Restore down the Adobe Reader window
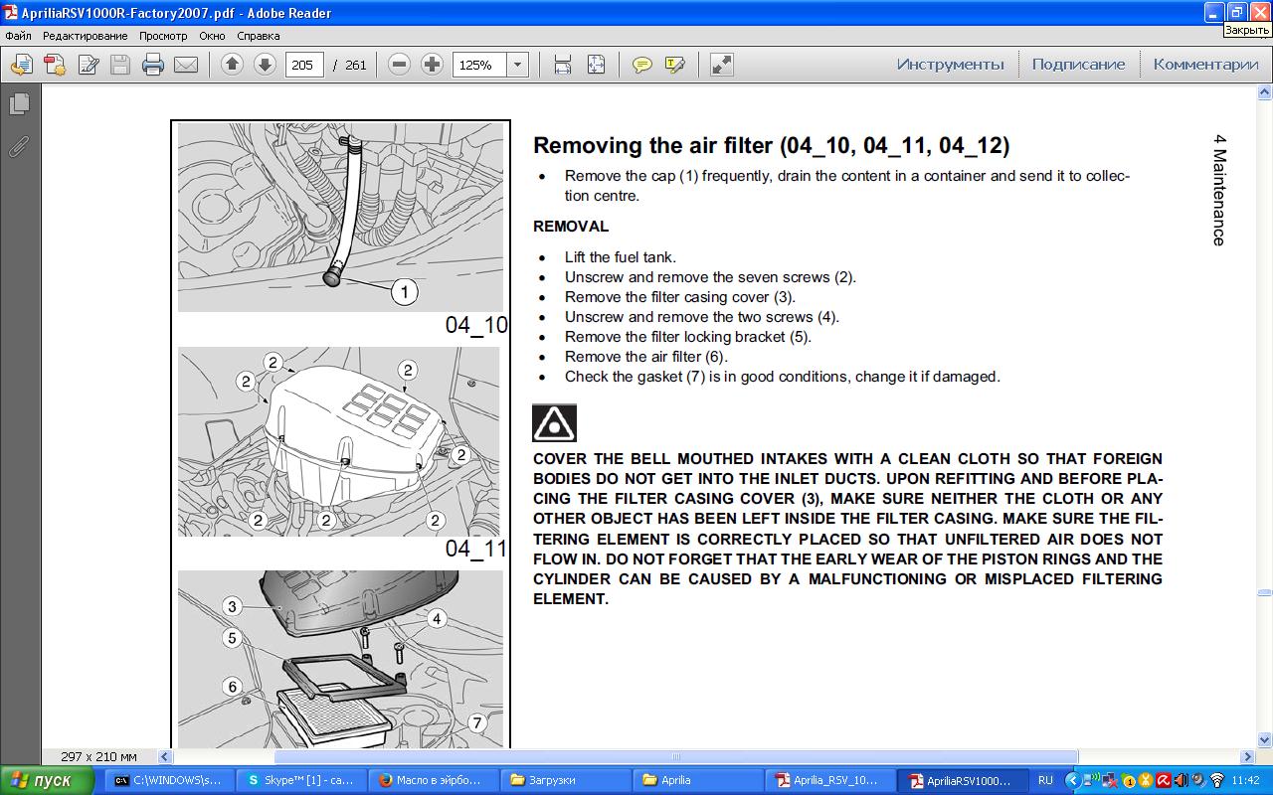 [x=1236, y=12]
